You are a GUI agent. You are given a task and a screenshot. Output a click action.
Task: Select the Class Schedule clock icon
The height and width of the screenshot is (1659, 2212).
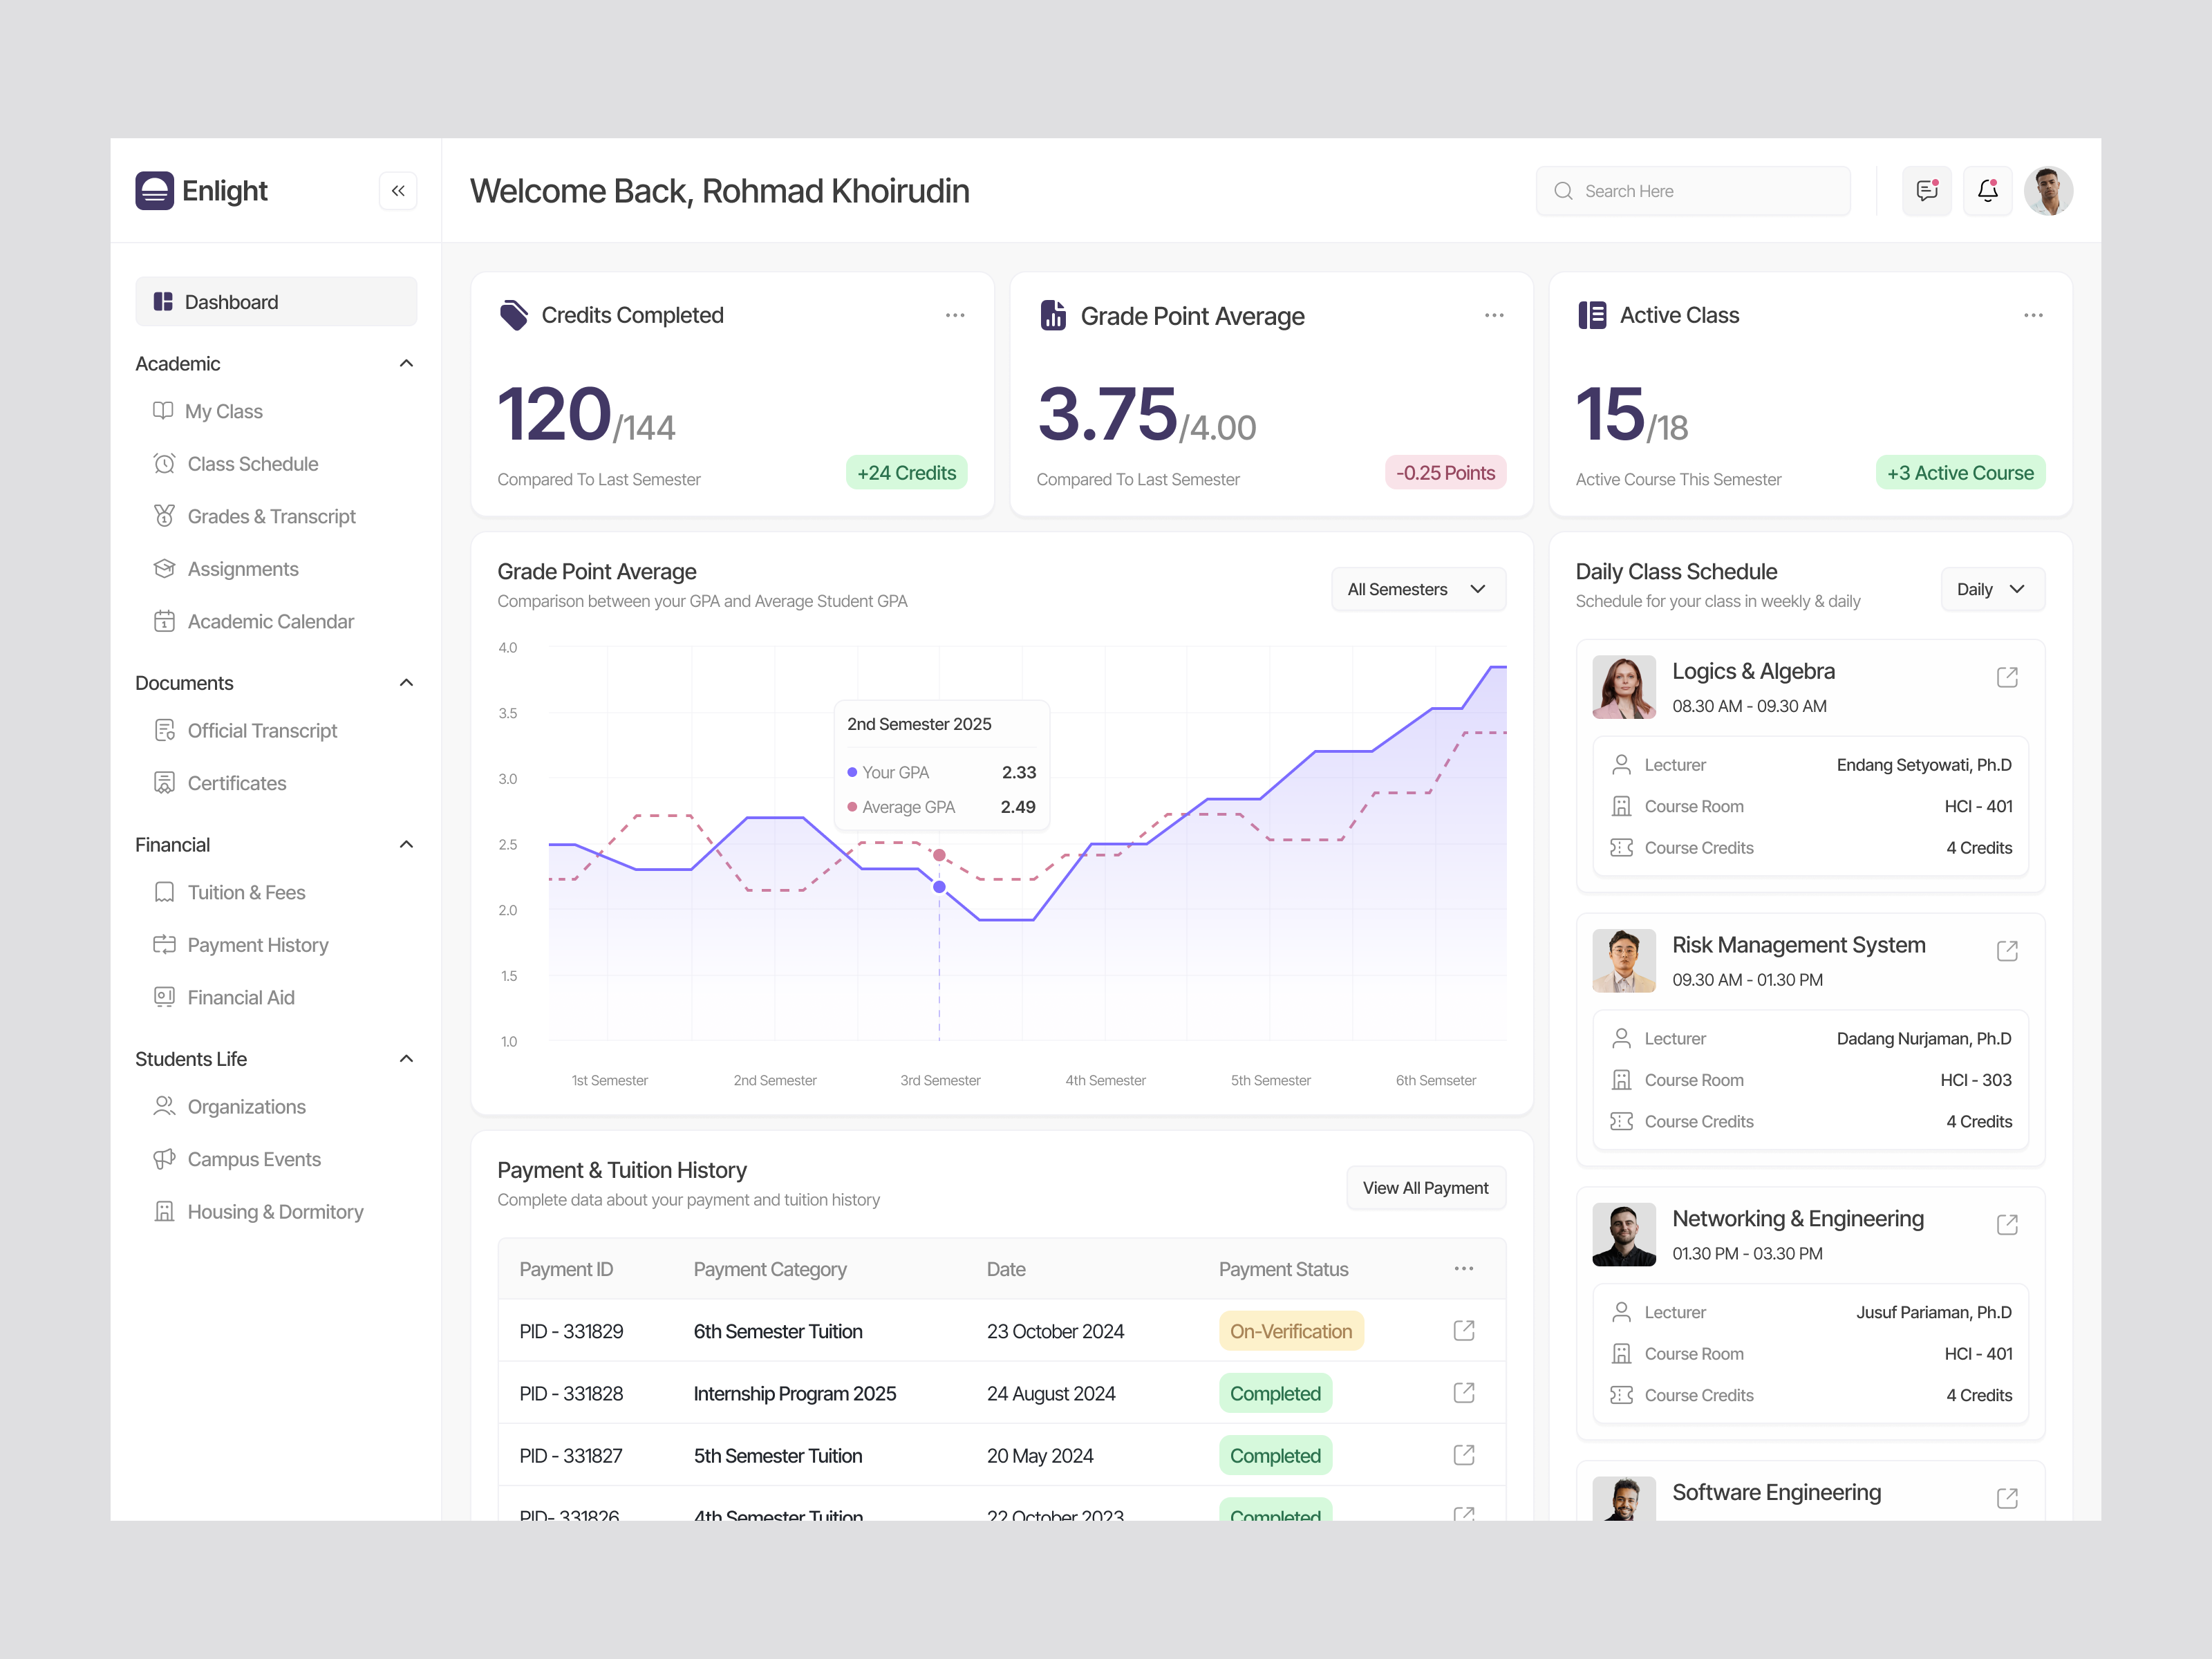164,463
